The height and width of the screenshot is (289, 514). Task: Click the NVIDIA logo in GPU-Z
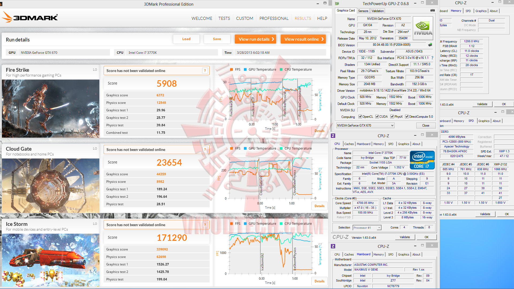point(423,28)
